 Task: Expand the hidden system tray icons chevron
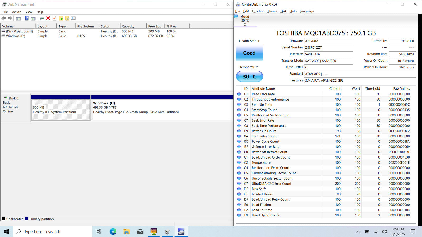click(x=358, y=231)
